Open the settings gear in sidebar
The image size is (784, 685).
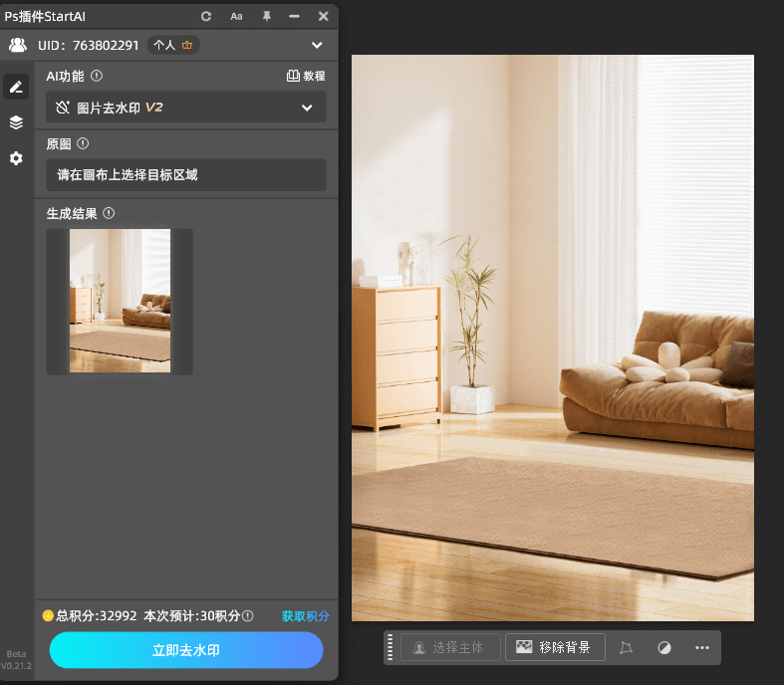[16, 158]
